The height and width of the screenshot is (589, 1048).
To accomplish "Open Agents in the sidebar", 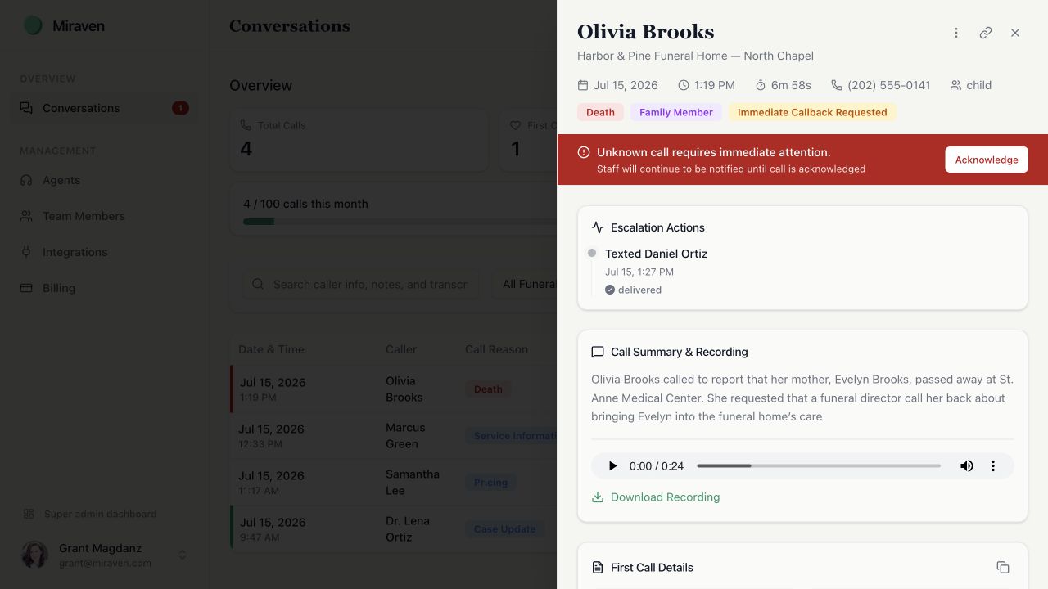I will coord(104,180).
